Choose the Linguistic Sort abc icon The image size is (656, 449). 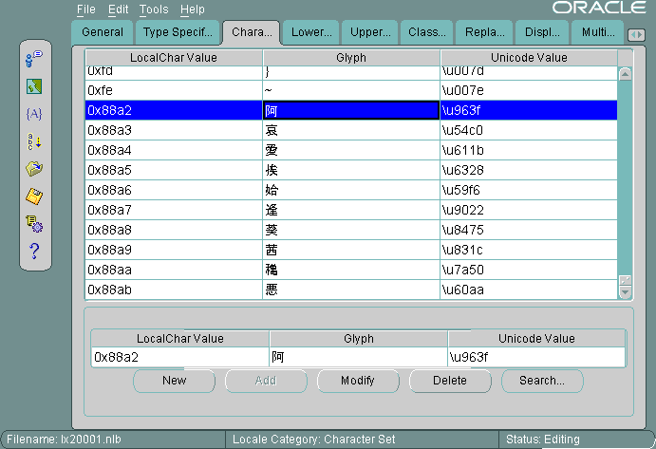34,141
